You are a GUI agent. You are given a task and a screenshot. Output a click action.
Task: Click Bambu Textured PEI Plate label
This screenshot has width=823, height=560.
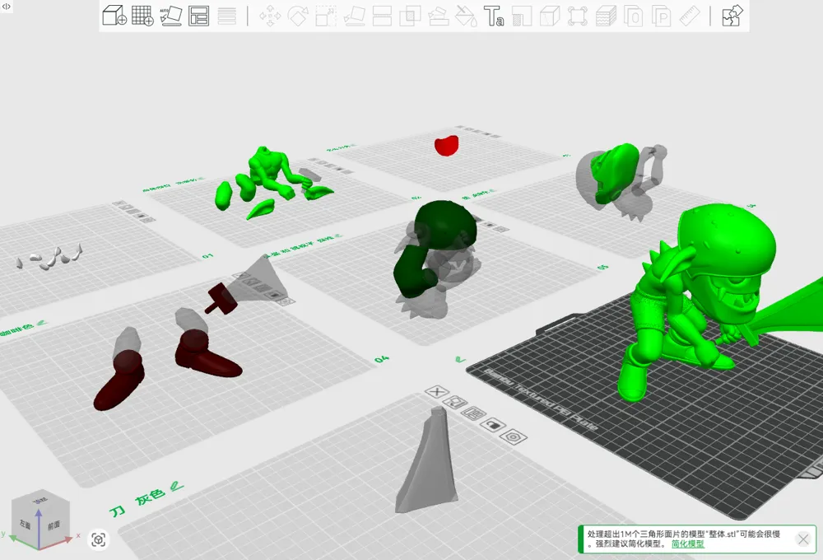541,399
